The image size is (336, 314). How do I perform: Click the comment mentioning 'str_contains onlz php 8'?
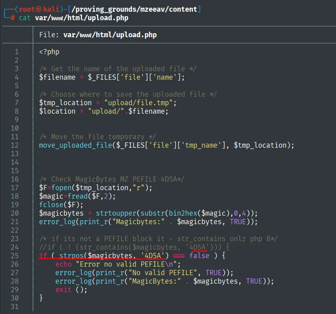(x=159, y=239)
